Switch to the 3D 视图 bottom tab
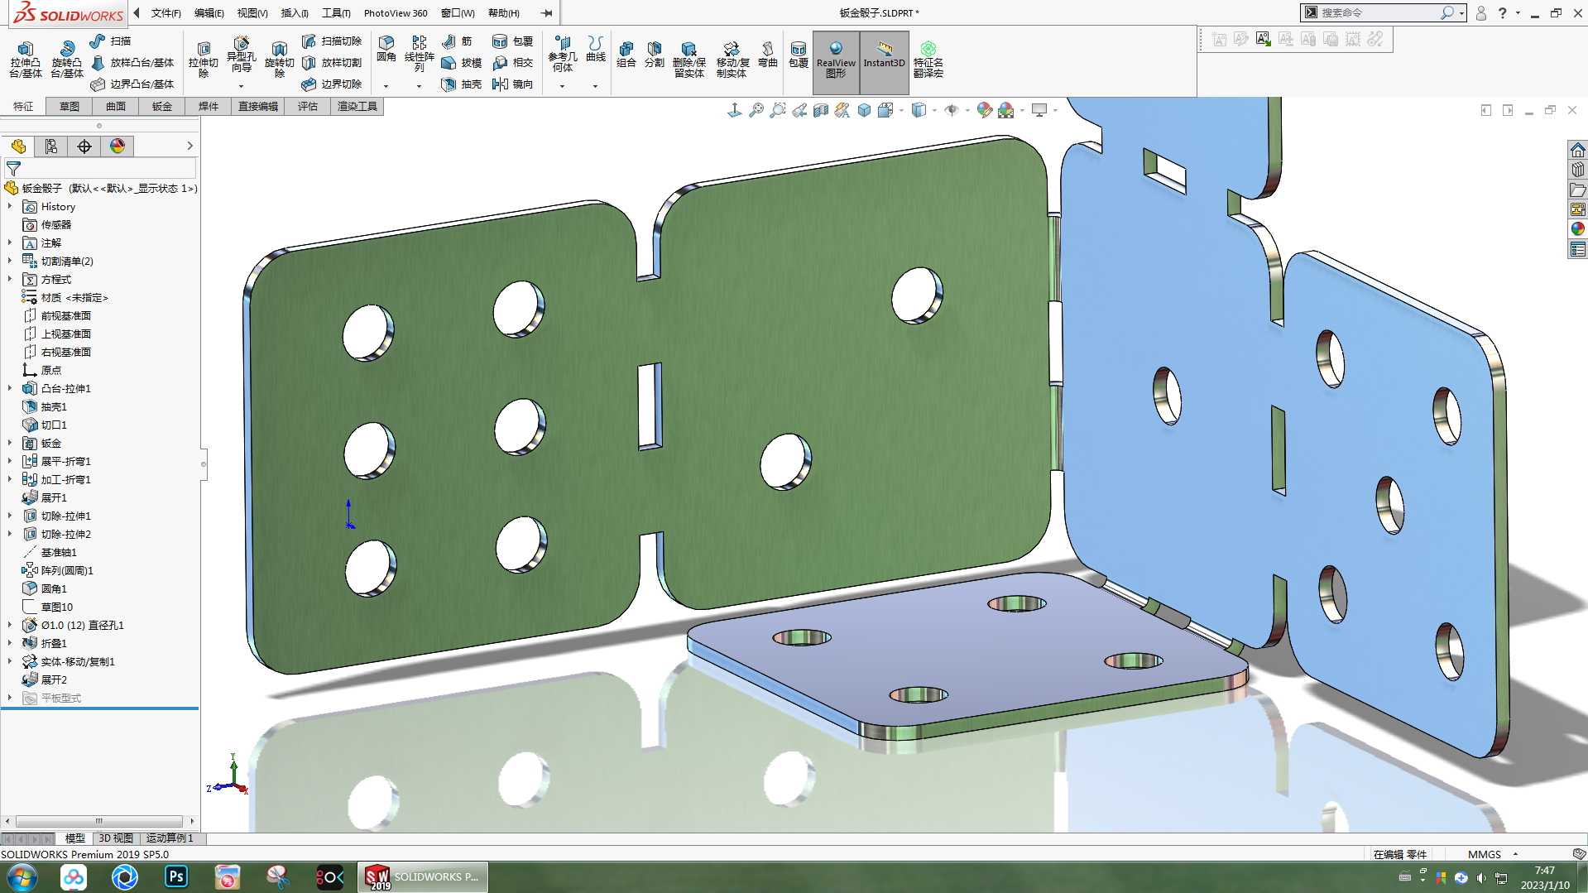Screen dimensions: 1588x893 pyautogui.click(x=116, y=838)
